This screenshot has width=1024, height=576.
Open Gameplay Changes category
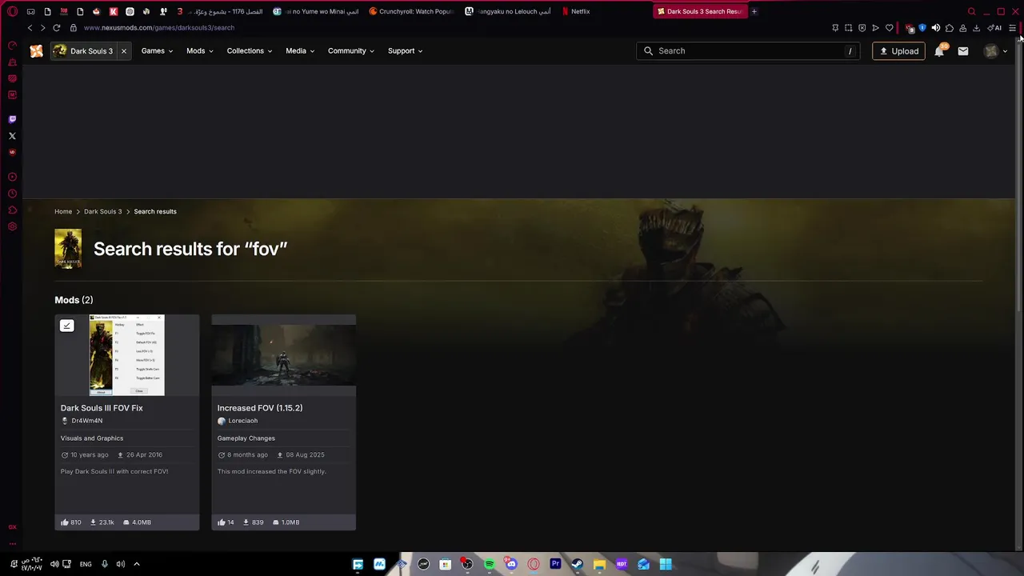[246, 438]
